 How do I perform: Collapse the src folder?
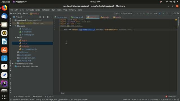tap(15, 38)
